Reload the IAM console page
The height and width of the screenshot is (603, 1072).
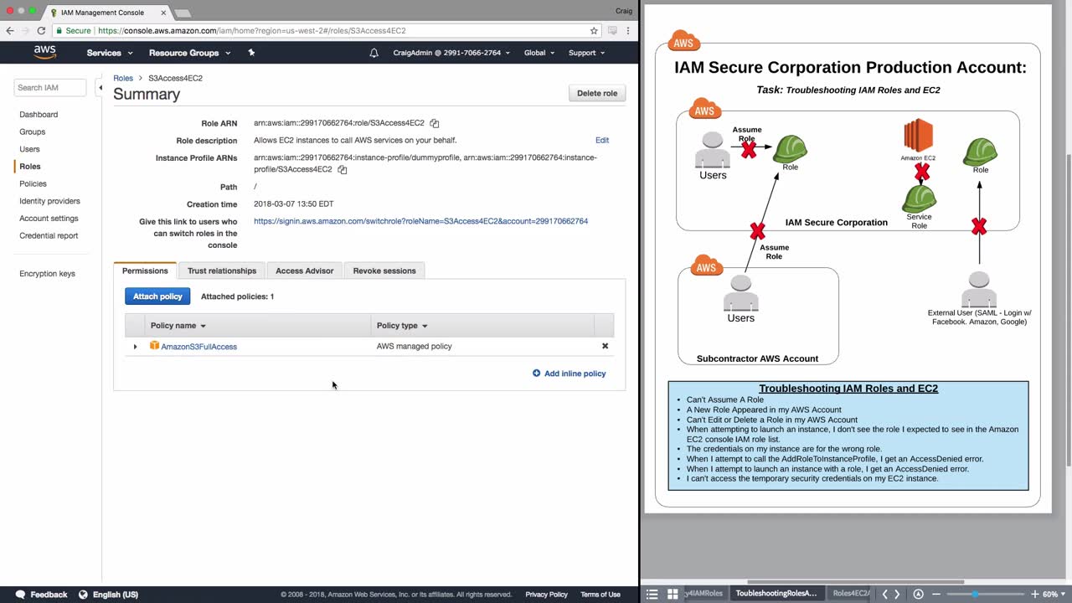tap(41, 30)
